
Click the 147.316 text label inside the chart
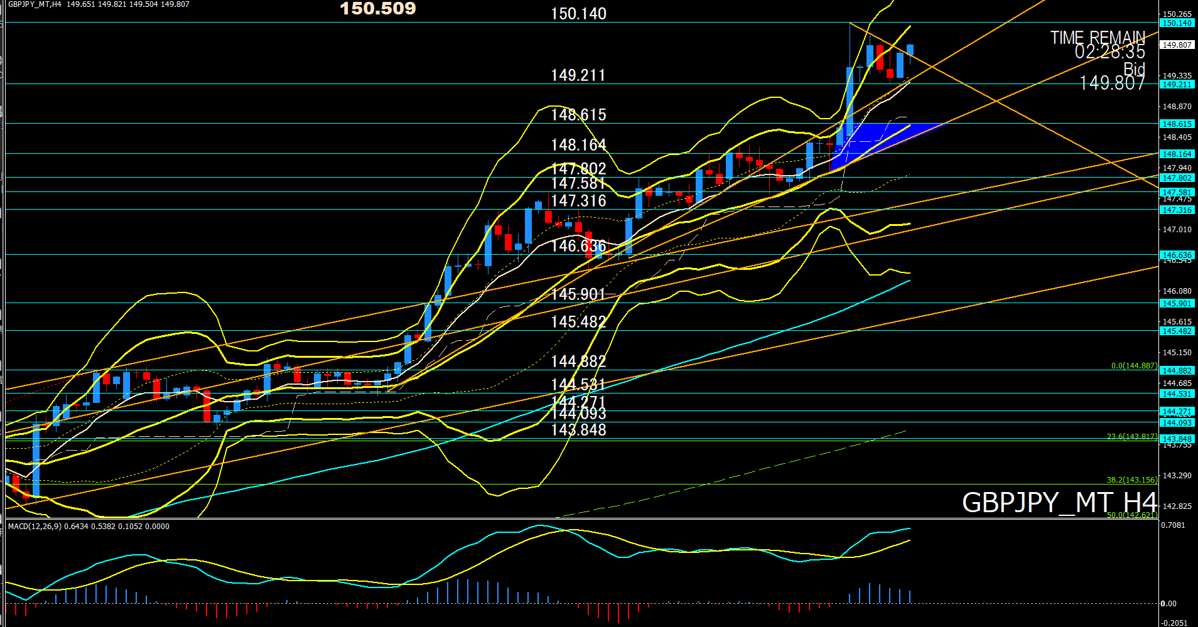(578, 201)
